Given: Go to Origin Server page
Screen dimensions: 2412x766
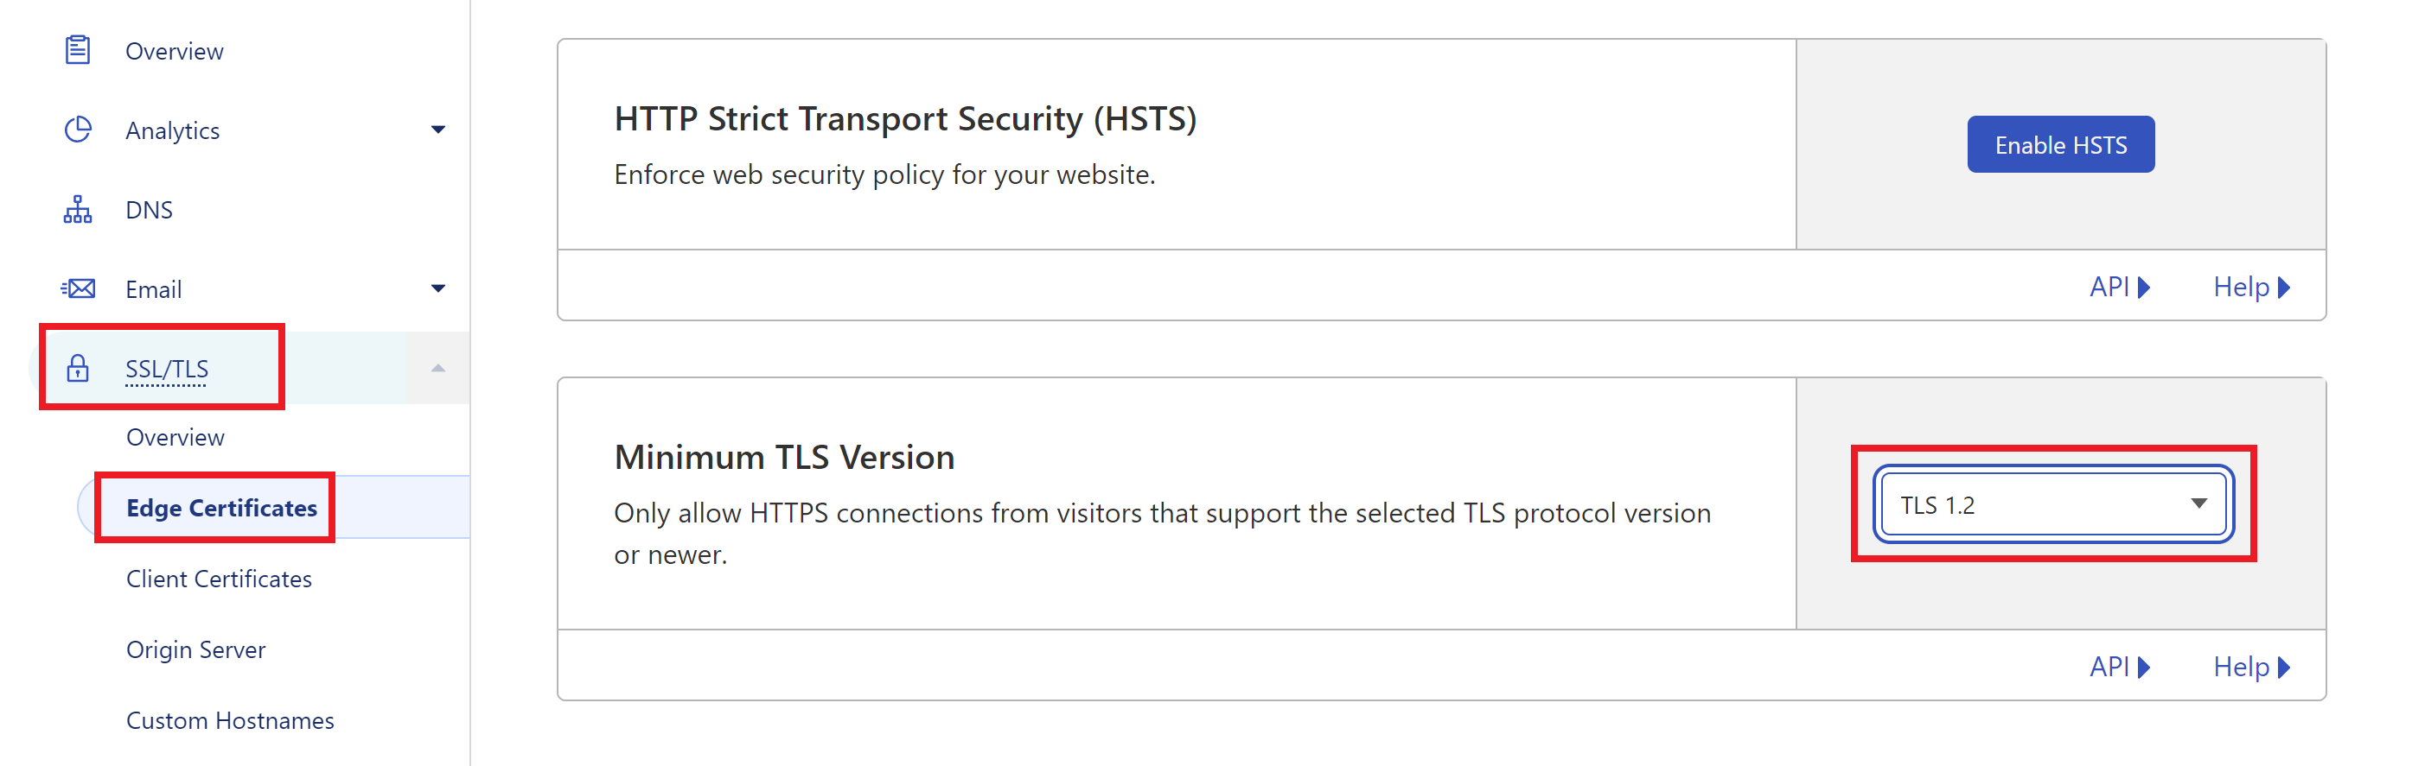Looking at the screenshot, I should [x=195, y=649].
